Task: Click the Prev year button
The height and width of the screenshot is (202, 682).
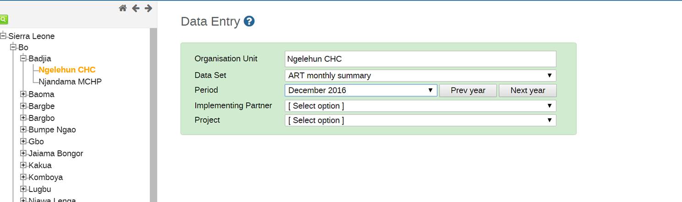Action: click(x=467, y=90)
